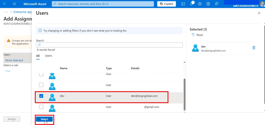
Task: Check the gmail.com user checkbox
Action: (41, 107)
